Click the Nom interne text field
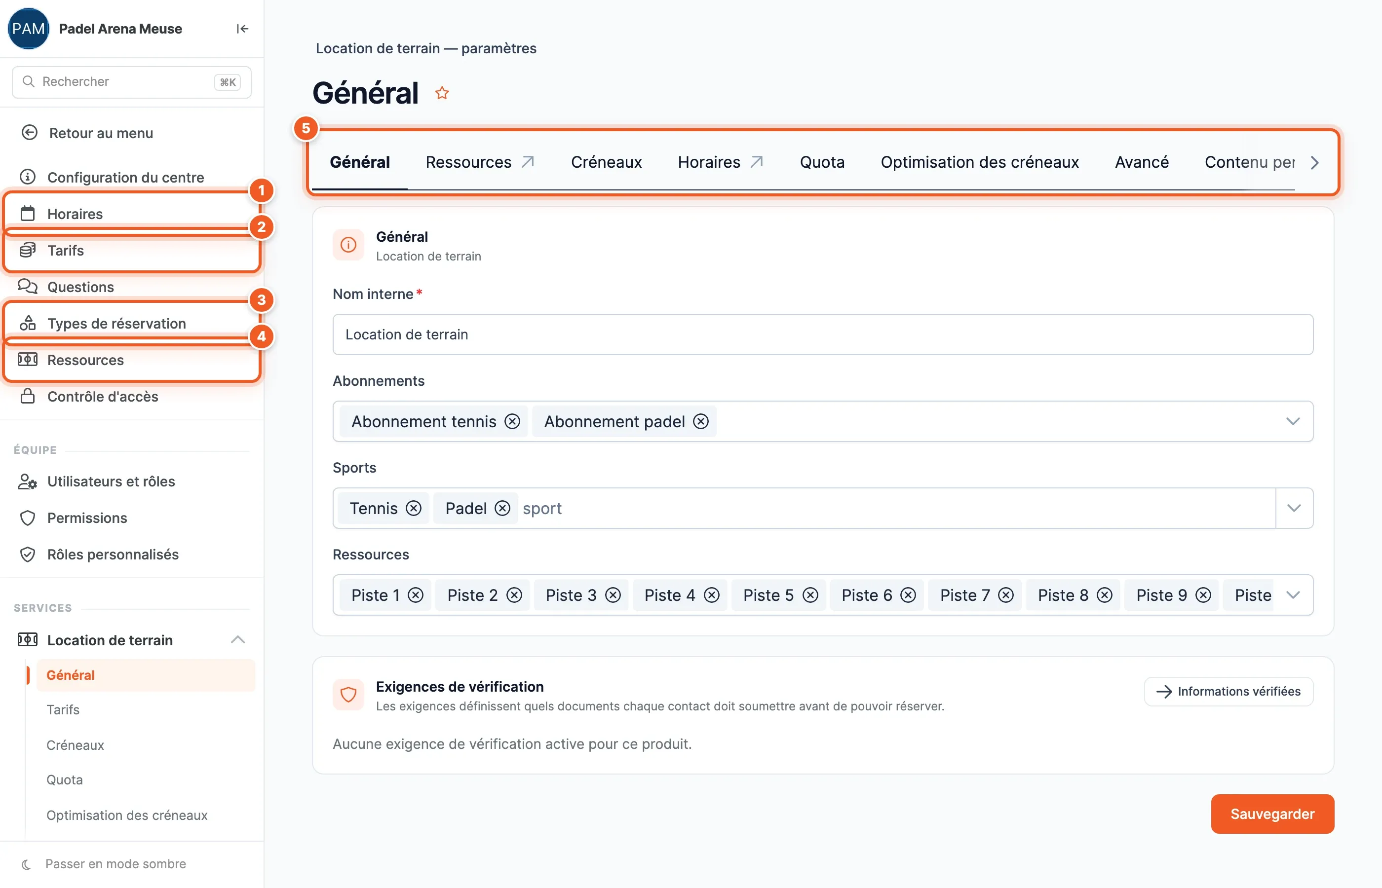This screenshot has width=1382, height=888. click(x=822, y=334)
